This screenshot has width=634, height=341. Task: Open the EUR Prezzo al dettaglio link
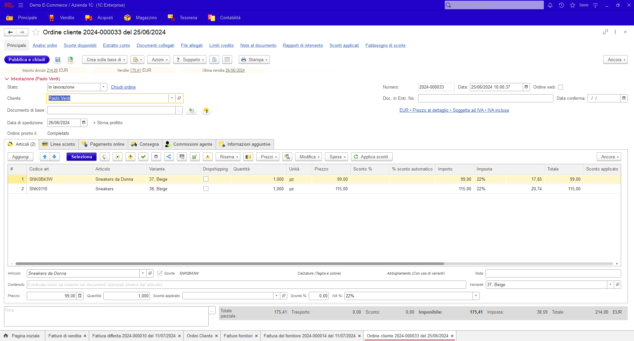[x=454, y=110]
